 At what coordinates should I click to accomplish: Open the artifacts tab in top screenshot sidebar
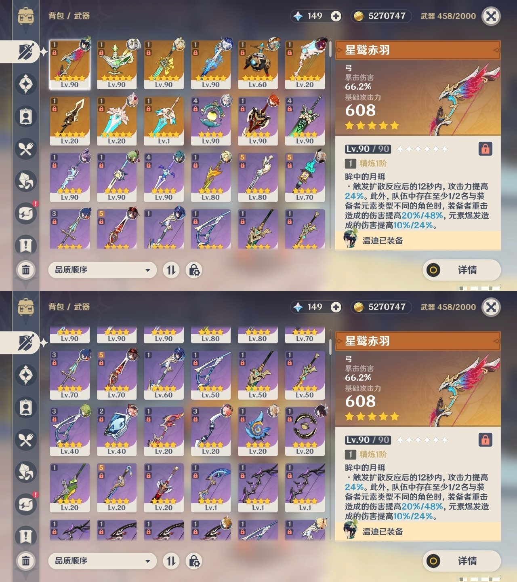(26, 84)
